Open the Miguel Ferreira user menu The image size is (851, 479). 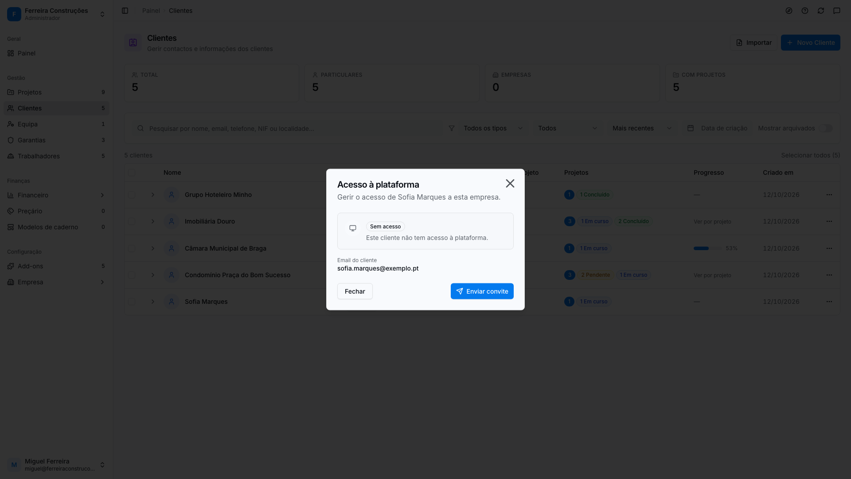(56, 465)
